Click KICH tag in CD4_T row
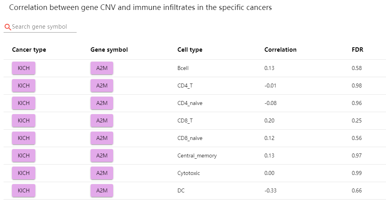The width and height of the screenshot is (386, 200). pos(24,85)
